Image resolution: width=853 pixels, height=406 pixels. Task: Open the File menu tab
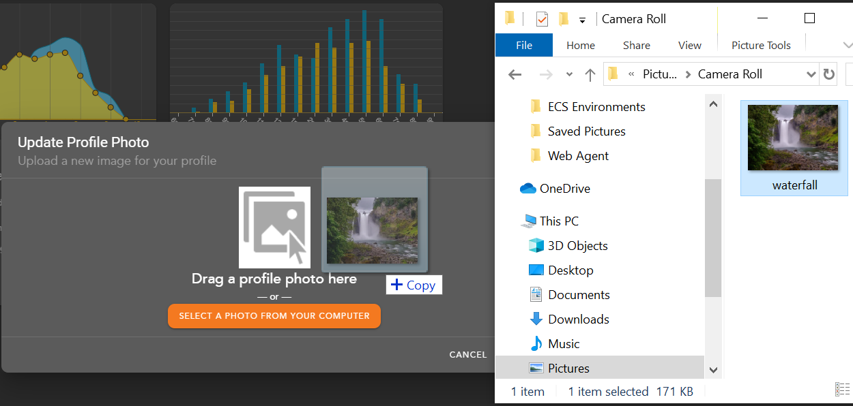click(x=523, y=46)
